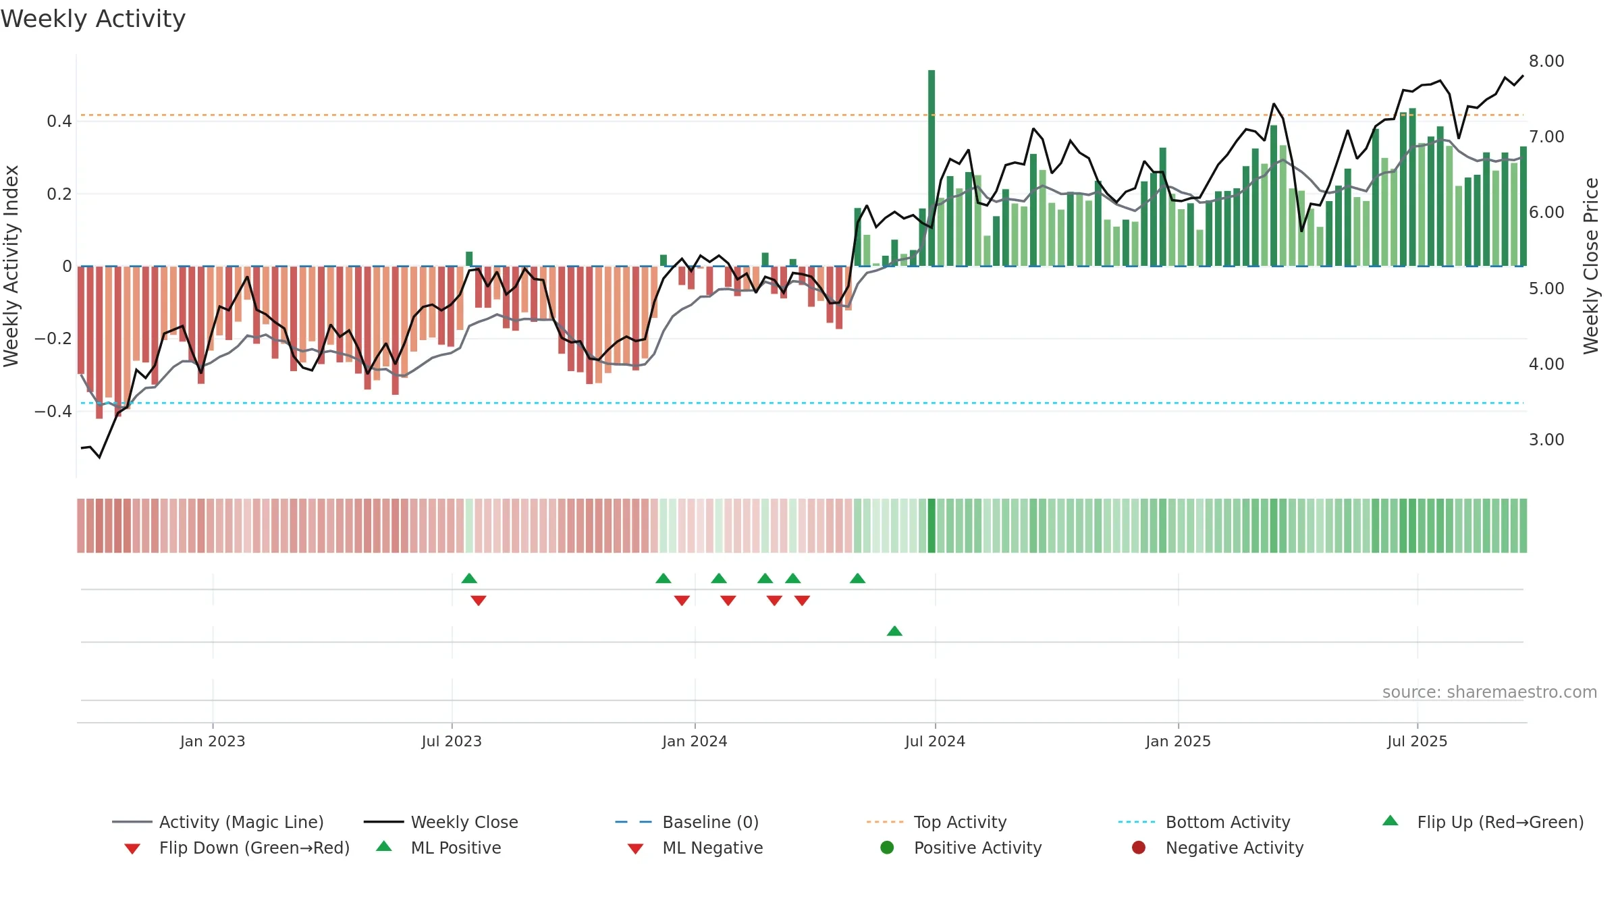Toggle Bottom Activity legend entry
The height and width of the screenshot is (911, 1620).
tap(1204, 822)
